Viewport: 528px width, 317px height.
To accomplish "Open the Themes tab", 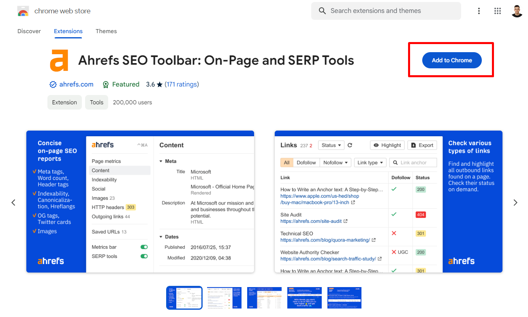I will (x=106, y=31).
